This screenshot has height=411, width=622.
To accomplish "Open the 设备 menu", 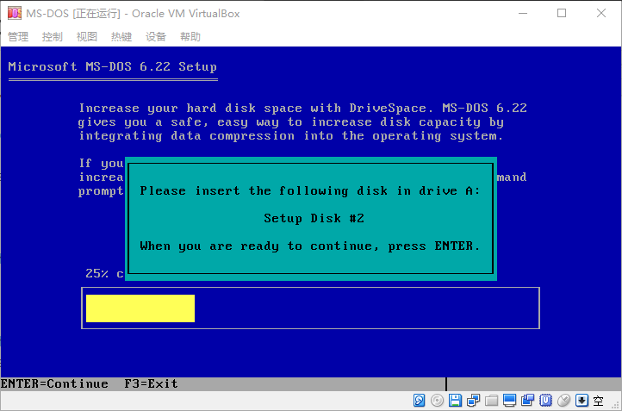I will click(x=156, y=37).
